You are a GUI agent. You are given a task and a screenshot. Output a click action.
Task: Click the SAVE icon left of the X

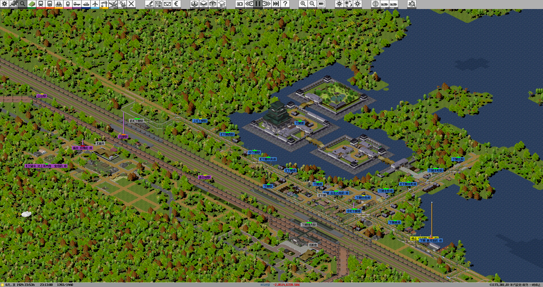[122, 4]
